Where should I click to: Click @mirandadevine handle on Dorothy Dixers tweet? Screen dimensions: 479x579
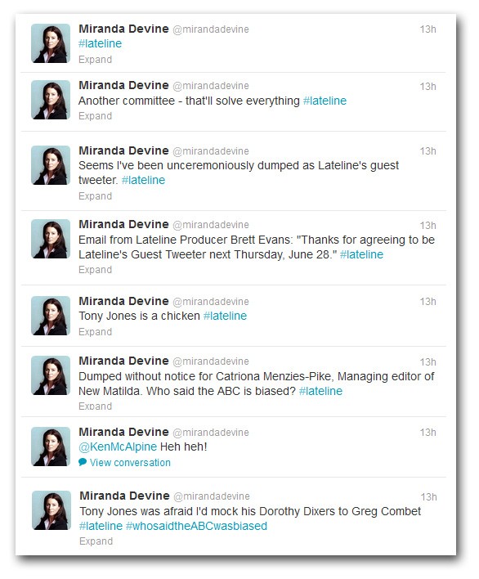(x=212, y=496)
